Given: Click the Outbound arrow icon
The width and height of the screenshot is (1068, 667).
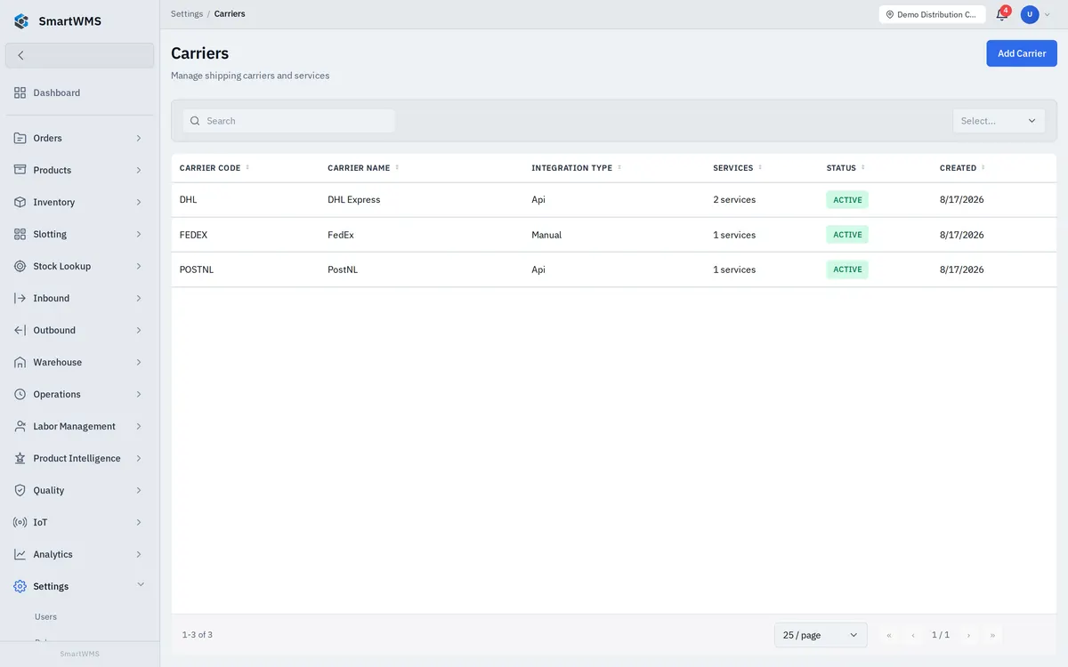Looking at the screenshot, I should click(20, 330).
